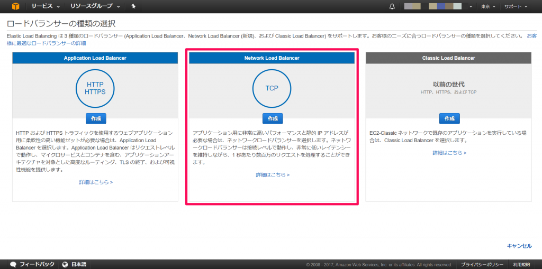
Task: Click the キャンセル link
Action: [x=519, y=246]
